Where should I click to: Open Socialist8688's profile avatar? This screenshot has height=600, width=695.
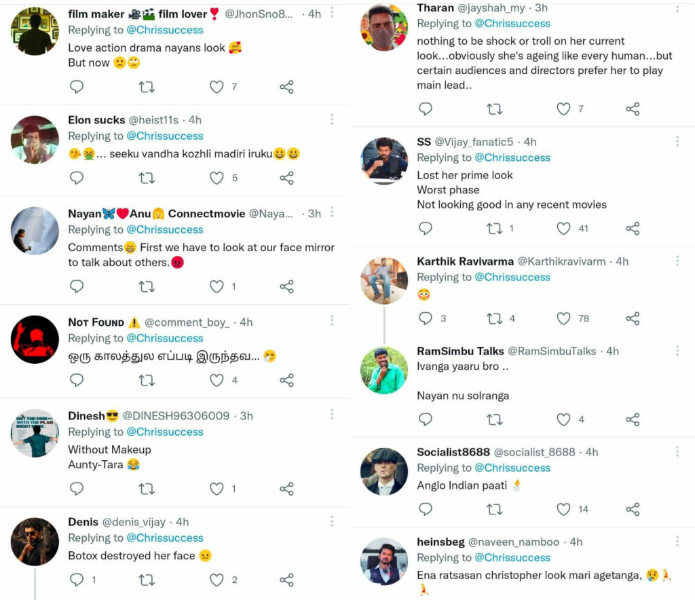[x=384, y=471]
